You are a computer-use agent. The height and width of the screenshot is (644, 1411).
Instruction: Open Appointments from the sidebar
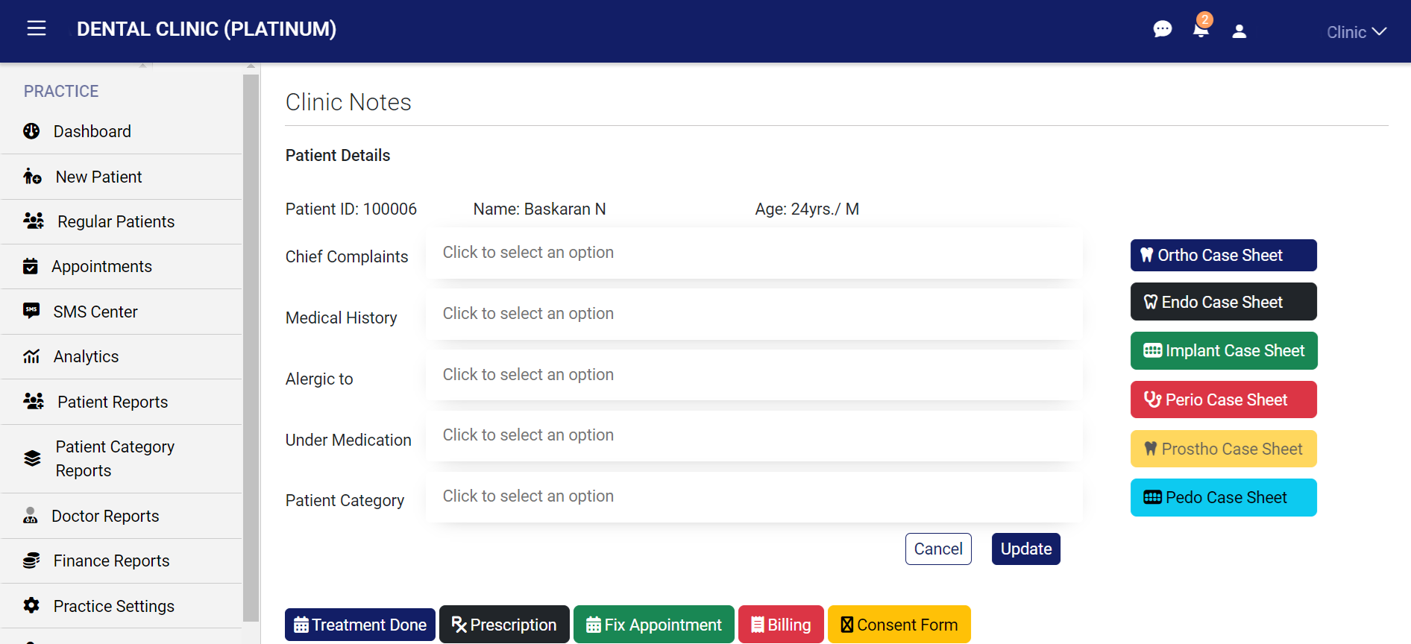pyautogui.click(x=101, y=266)
